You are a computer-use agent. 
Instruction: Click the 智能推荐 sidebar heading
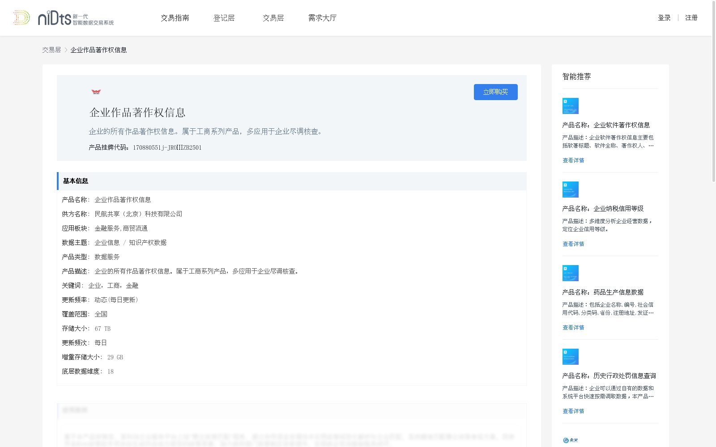576,76
